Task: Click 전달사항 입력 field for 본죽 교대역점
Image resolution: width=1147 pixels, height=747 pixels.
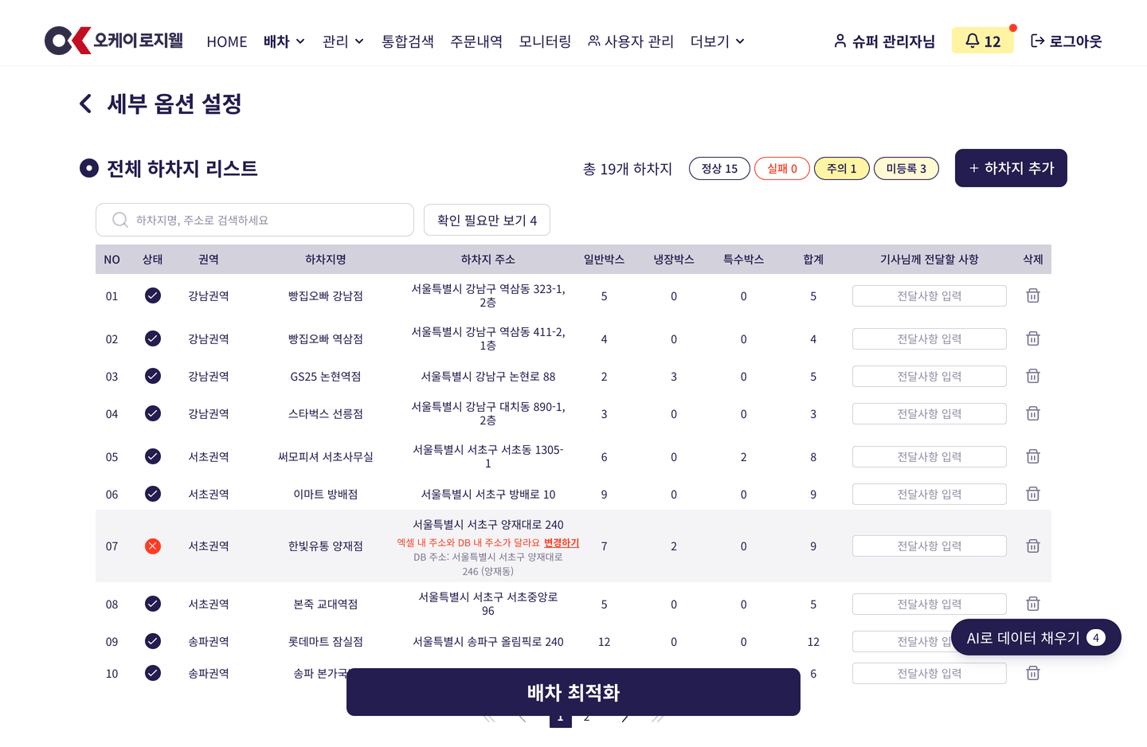Action: (x=930, y=604)
